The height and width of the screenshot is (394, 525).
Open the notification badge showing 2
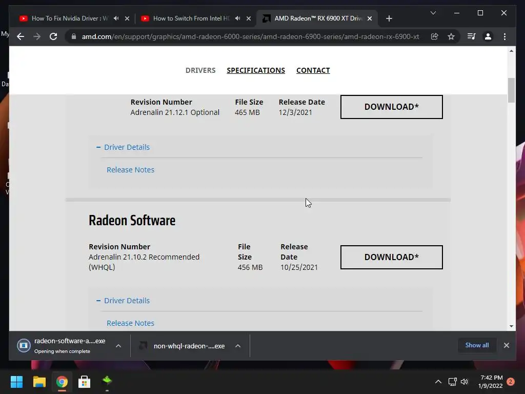511,382
